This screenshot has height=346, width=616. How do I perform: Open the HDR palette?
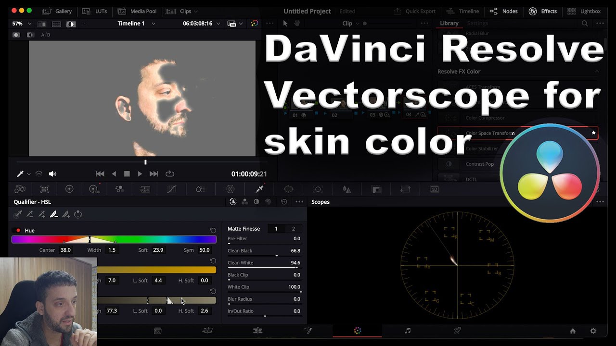[x=95, y=189]
